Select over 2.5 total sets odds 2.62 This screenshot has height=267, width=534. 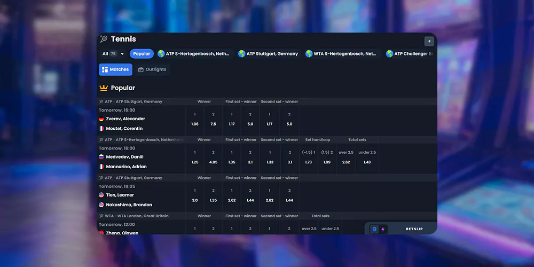click(x=346, y=162)
